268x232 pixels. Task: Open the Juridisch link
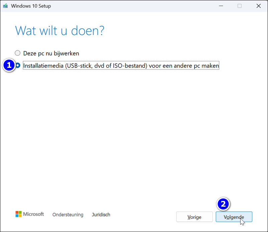pyautogui.click(x=101, y=215)
